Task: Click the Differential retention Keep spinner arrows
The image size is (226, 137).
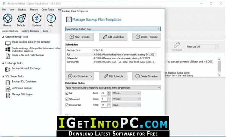Action: tap(109, 99)
